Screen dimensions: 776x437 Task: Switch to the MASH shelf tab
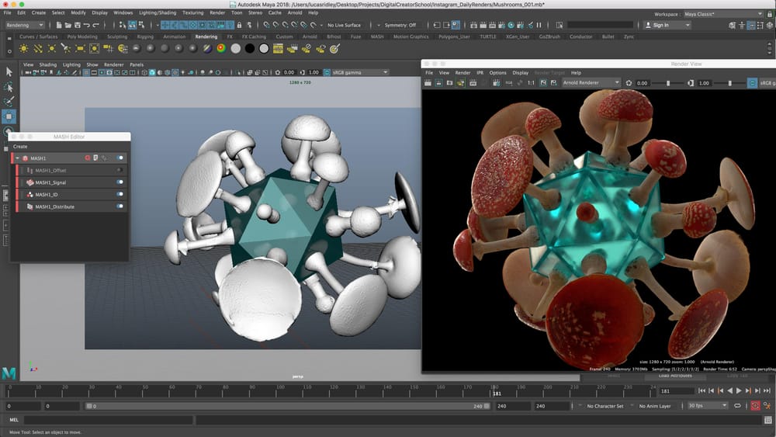click(377, 36)
